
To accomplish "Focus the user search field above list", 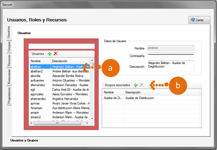I will [x=61, y=46].
